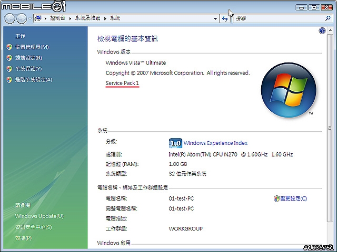The image size is (337, 252).
Task: Click shield icon beside 裝置管理員(M)
Action: tap(9, 47)
